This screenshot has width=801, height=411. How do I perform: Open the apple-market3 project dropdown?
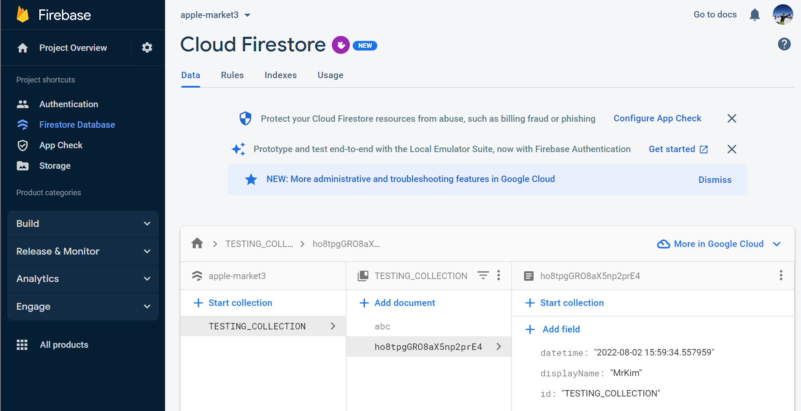216,15
